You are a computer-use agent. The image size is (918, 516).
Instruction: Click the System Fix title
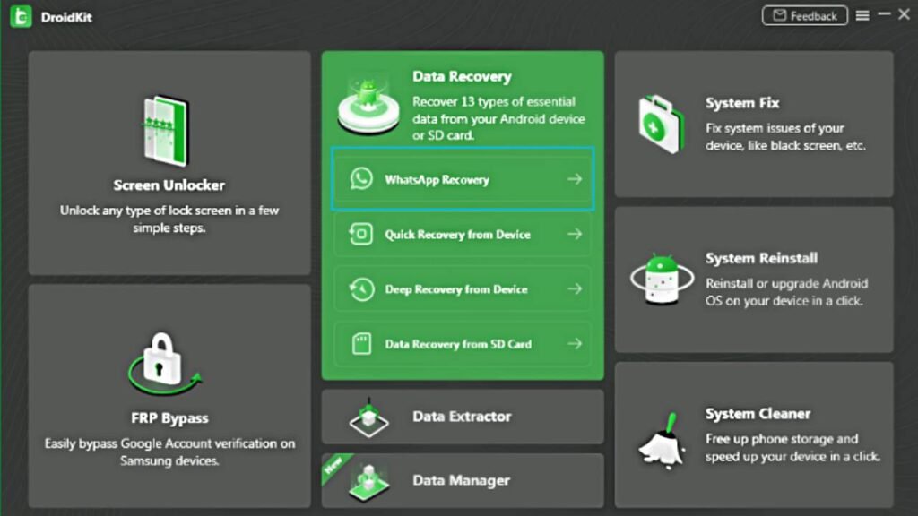[x=742, y=103]
